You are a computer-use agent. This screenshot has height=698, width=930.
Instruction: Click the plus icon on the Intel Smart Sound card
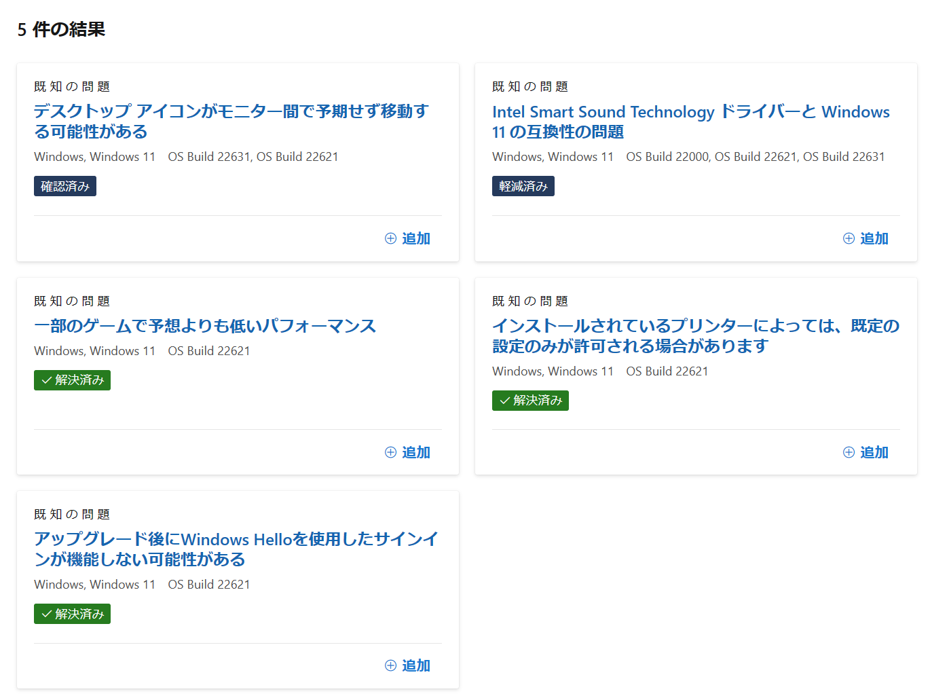(x=849, y=238)
